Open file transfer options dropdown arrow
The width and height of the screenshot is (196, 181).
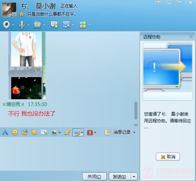[44, 25]
